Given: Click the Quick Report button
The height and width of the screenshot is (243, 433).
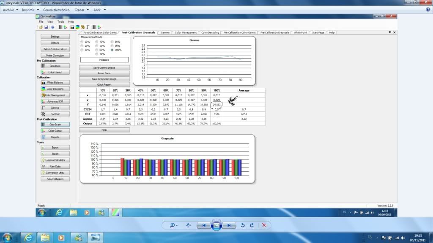Looking at the screenshot, I should pyautogui.click(x=104, y=84).
